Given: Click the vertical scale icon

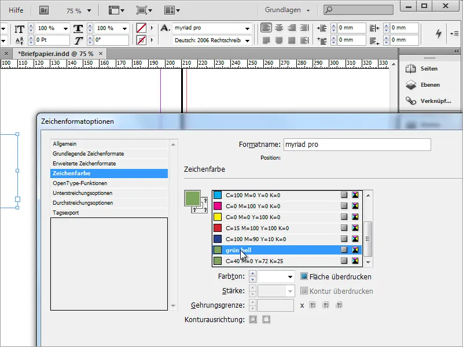Looking at the screenshot, I should (20, 28).
